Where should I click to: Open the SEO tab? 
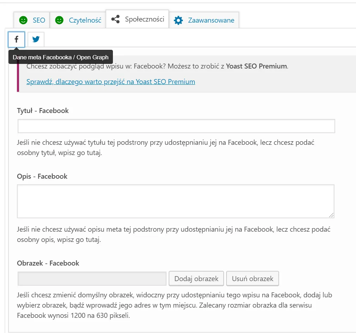[x=39, y=20]
